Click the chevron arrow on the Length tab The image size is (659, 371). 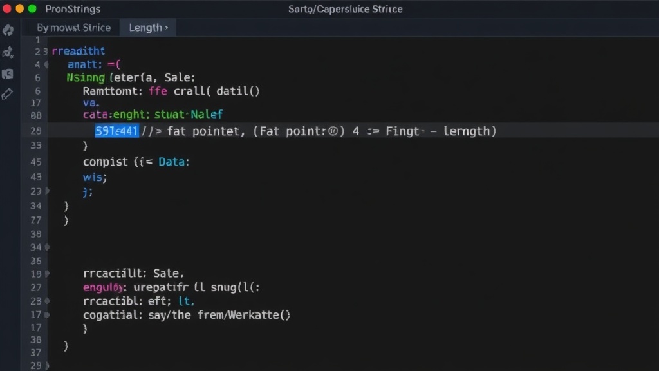tap(167, 28)
